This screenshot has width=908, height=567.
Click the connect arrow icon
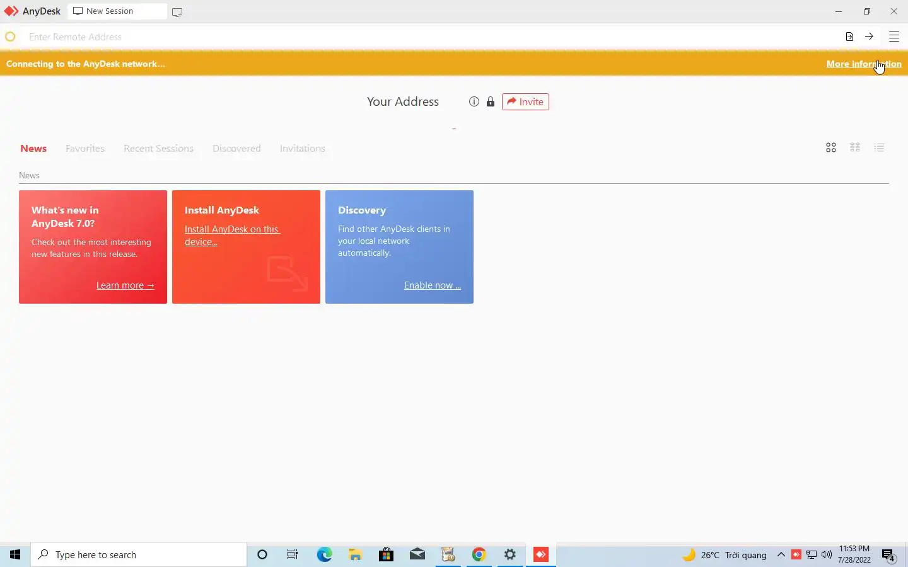click(x=869, y=37)
